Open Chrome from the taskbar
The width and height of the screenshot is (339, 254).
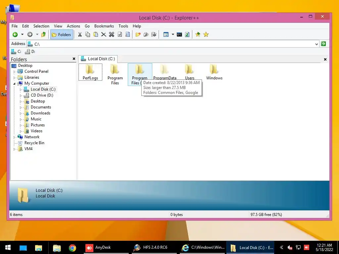click(x=73, y=248)
